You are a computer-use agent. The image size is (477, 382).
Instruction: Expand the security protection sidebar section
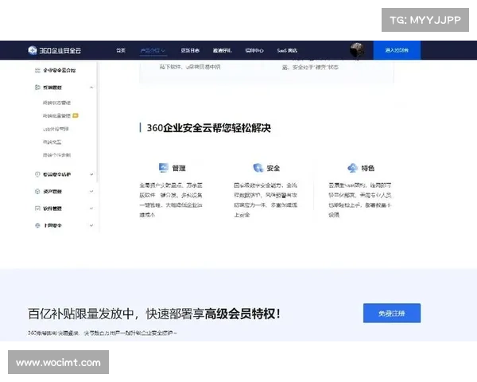coord(91,174)
